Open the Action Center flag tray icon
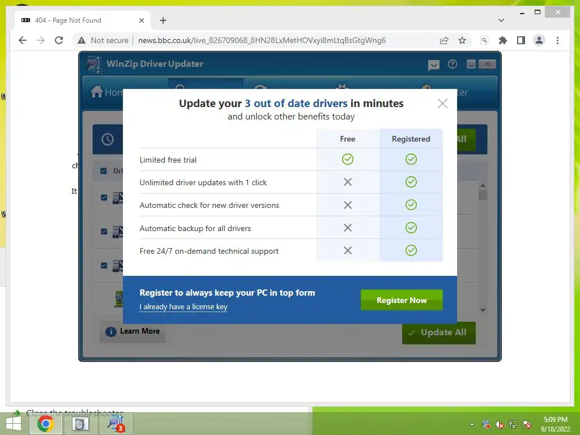 tap(527, 424)
